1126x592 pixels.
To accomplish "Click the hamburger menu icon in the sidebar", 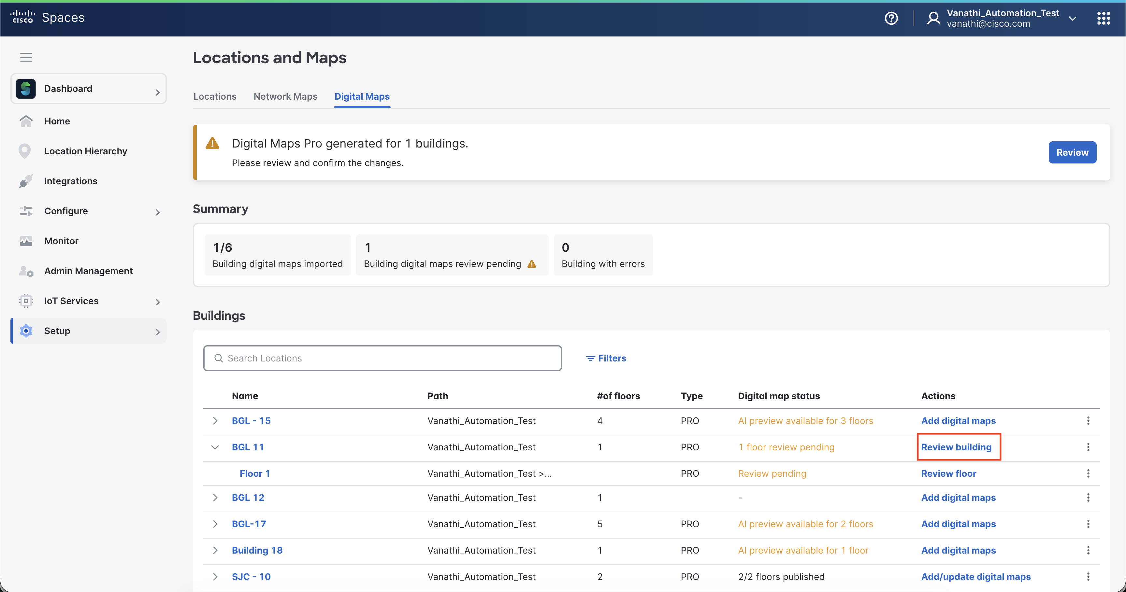I will tap(26, 57).
